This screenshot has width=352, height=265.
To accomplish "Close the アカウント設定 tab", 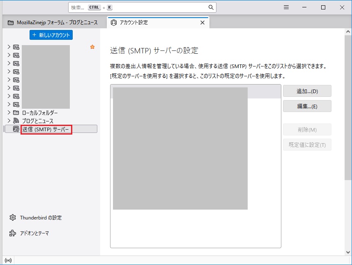I will click(x=202, y=23).
